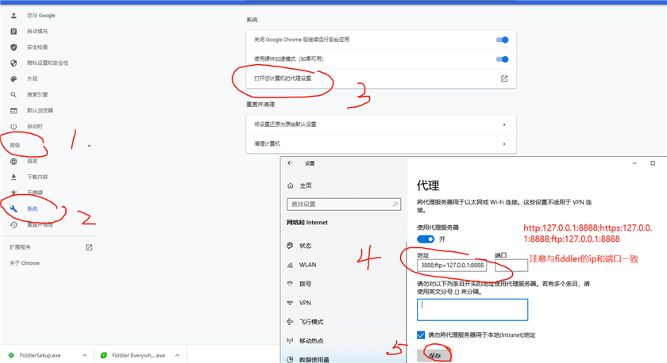Expand 将设置还原为原始默认设置 row arrow
Viewport: 667px width, 363px height.
pyautogui.click(x=504, y=124)
